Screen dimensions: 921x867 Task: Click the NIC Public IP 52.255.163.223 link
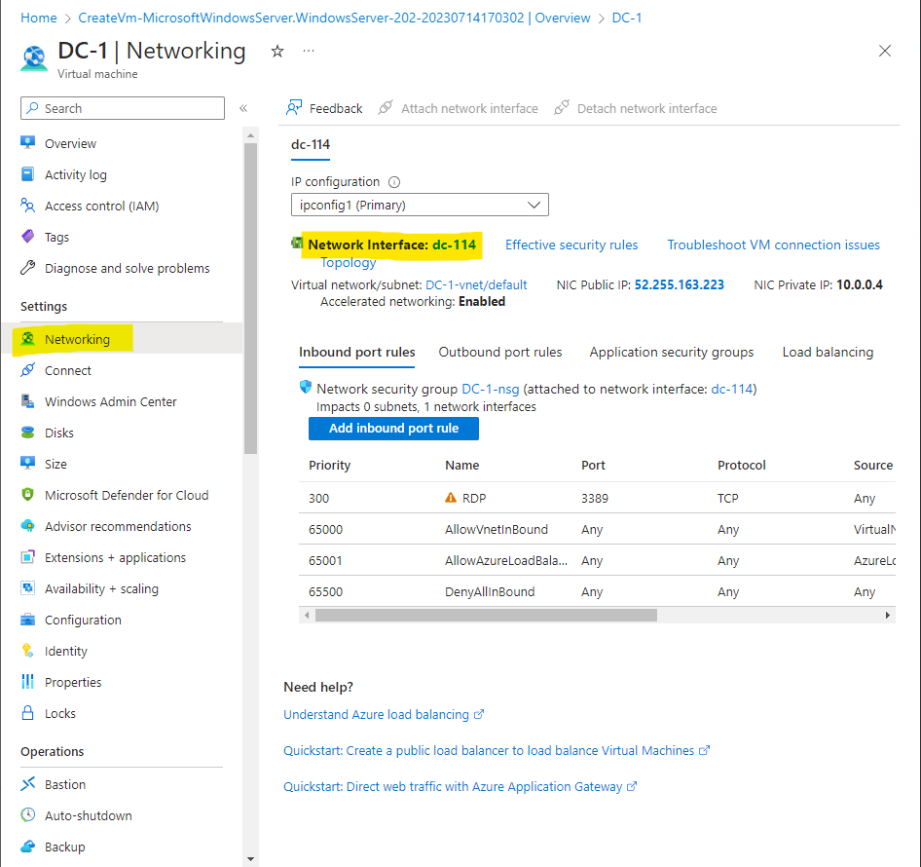pos(679,284)
